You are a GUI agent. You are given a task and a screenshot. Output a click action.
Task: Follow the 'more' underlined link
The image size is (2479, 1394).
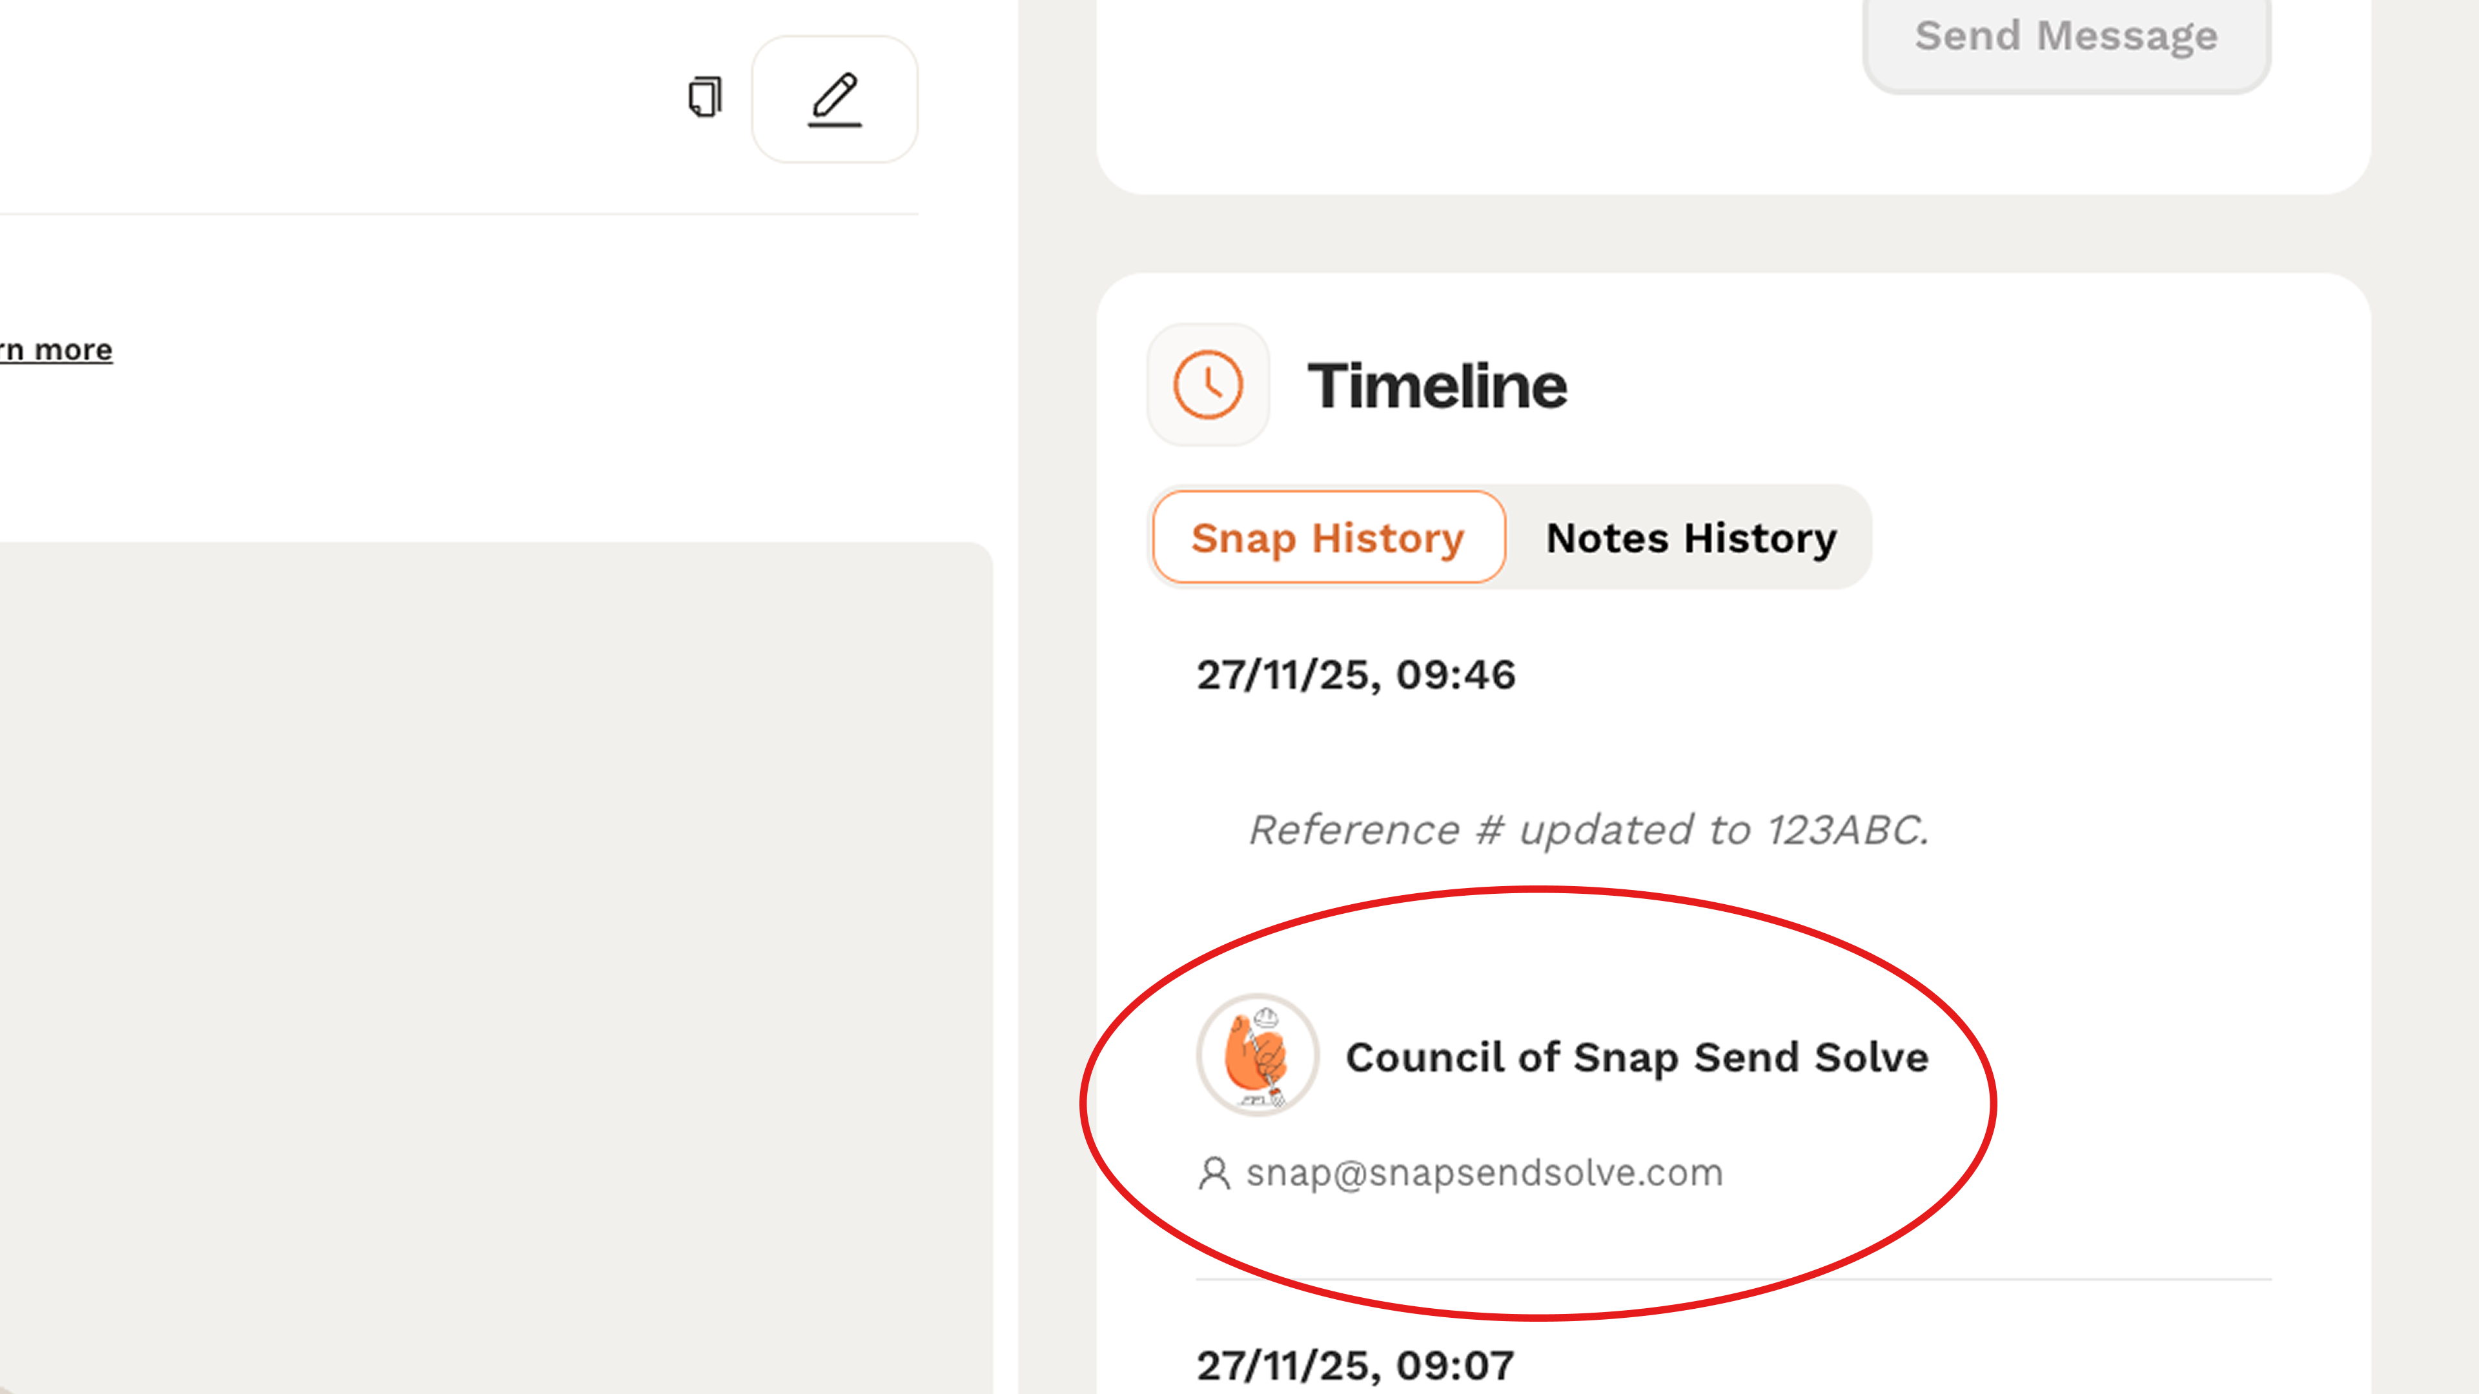(57, 350)
